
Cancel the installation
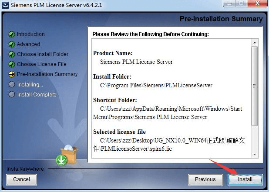coord(21,179)
